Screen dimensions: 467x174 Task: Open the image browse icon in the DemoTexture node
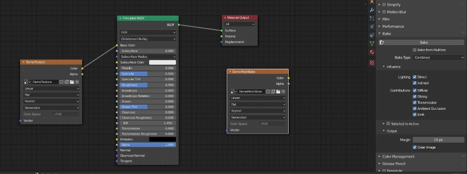(x=27, y=82)
